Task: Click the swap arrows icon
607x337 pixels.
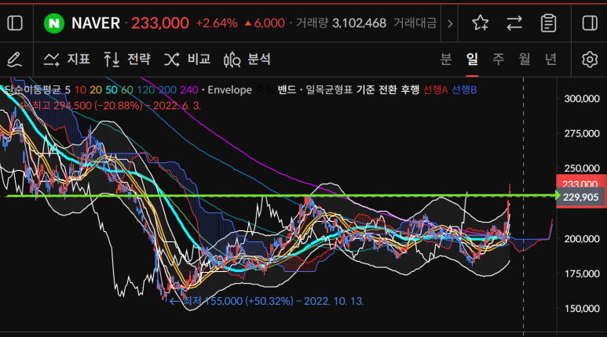Action: 514,24
